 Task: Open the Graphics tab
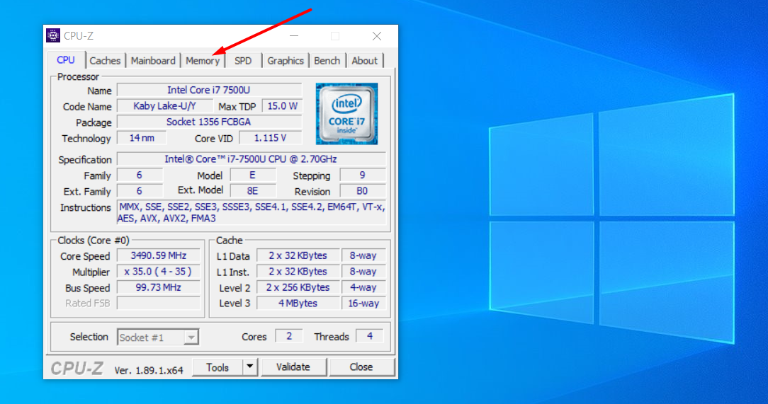pyautogui.click(x=286, y=61)
